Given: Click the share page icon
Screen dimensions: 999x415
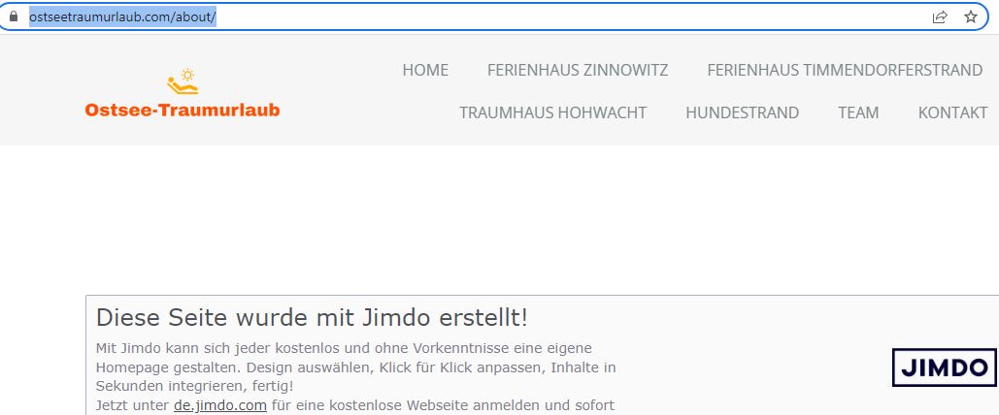Looking at the screenshot, I should (940, 17).
